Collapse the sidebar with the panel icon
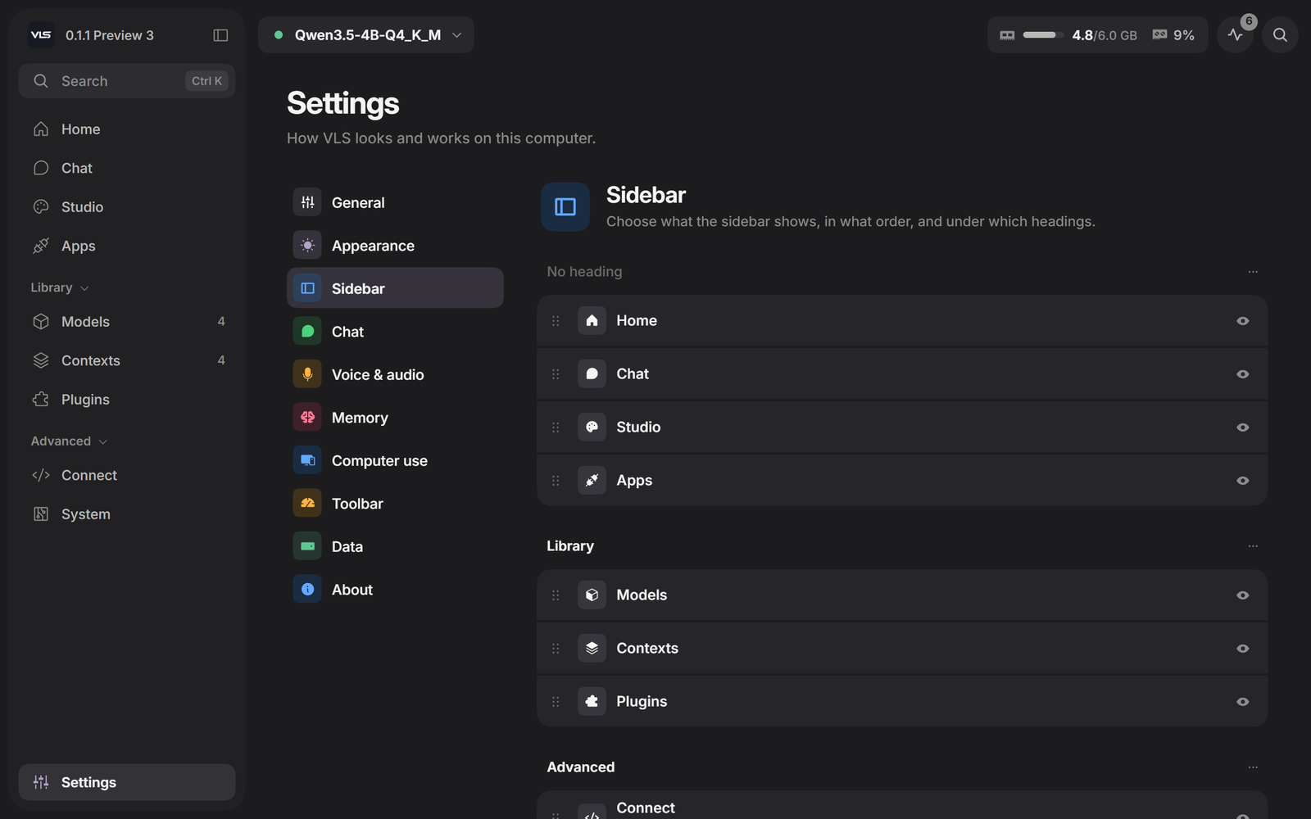Screen dimensions: 1311x819 click(220, 35)
